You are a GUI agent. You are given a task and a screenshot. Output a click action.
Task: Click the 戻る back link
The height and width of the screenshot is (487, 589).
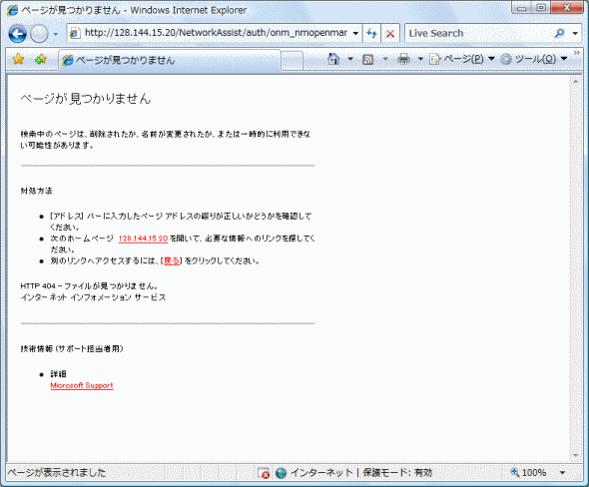click(172, 260)
